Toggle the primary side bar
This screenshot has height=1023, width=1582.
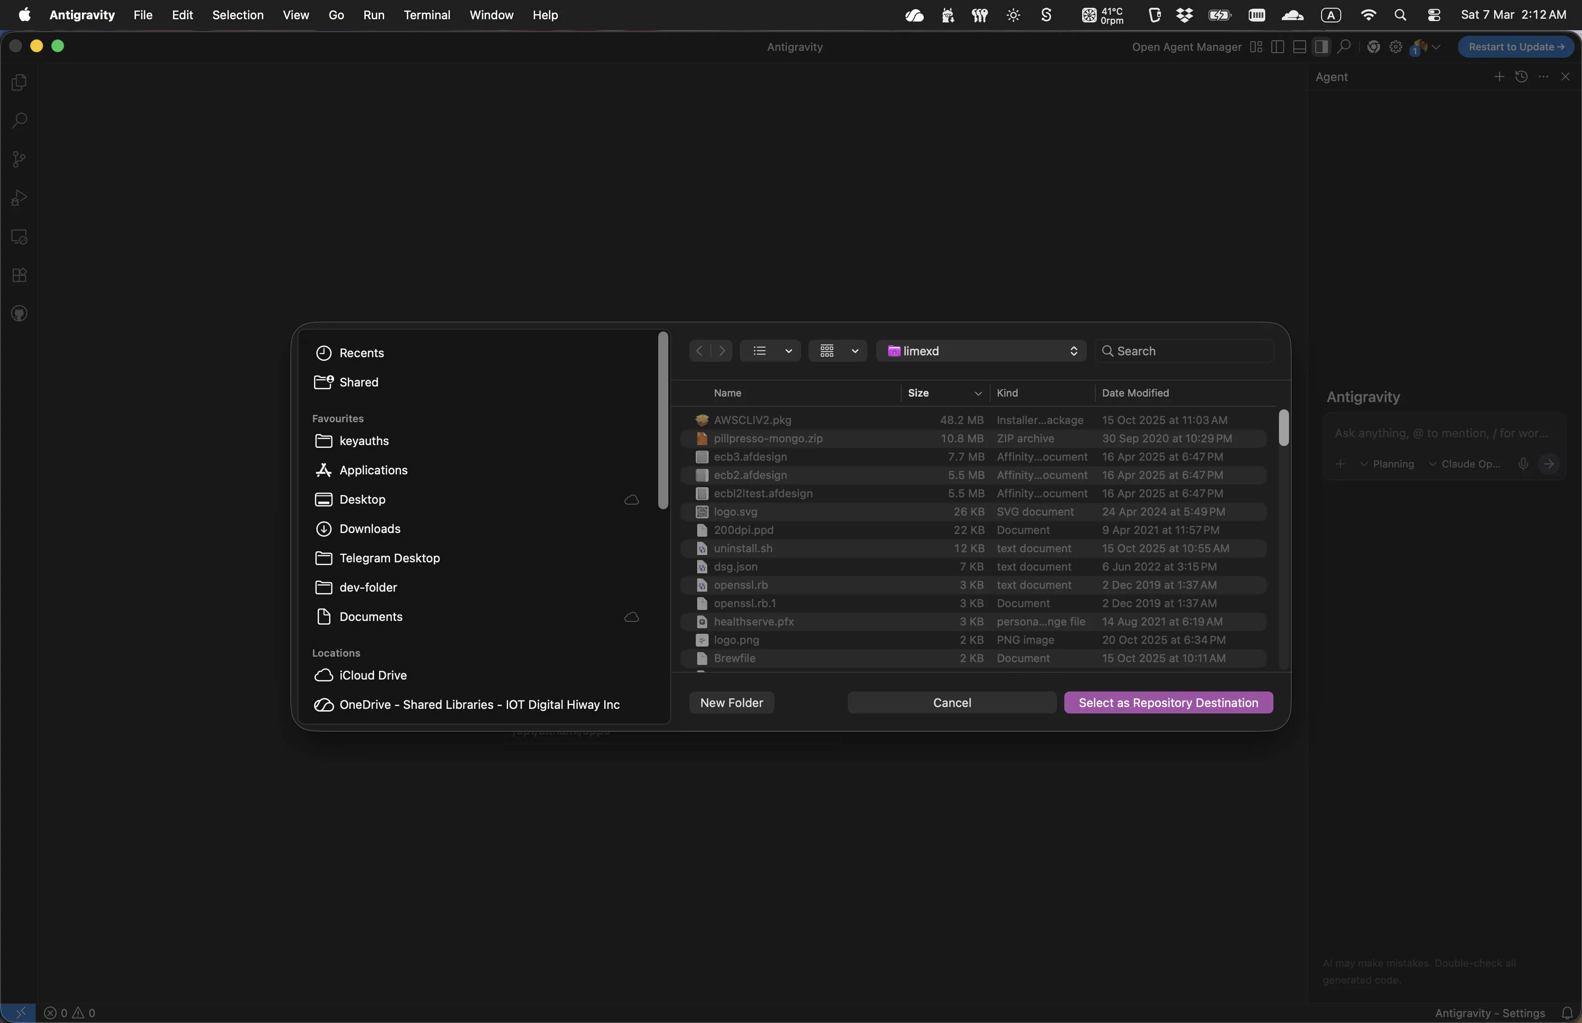pos(1277,47)
